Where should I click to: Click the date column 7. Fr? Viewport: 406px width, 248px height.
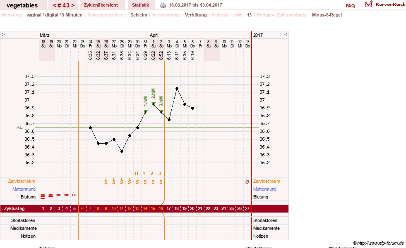(x=201, y=44)
